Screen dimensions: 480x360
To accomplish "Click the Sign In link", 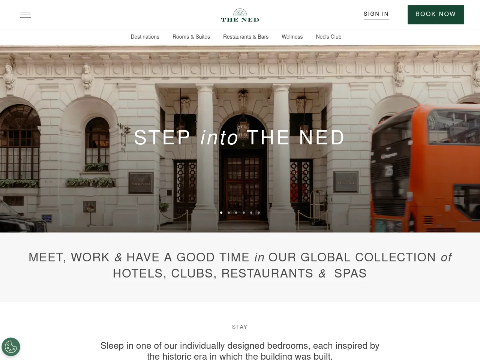I will tap(376, 14).
